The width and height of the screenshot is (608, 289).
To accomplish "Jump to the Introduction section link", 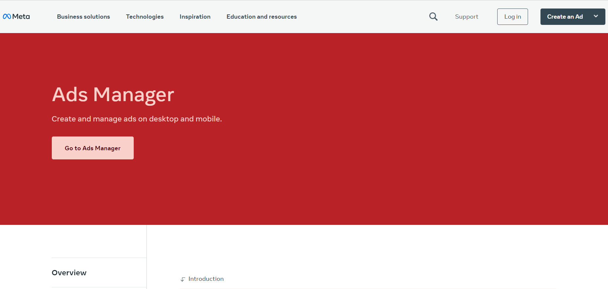I will (x=206, y=279).
